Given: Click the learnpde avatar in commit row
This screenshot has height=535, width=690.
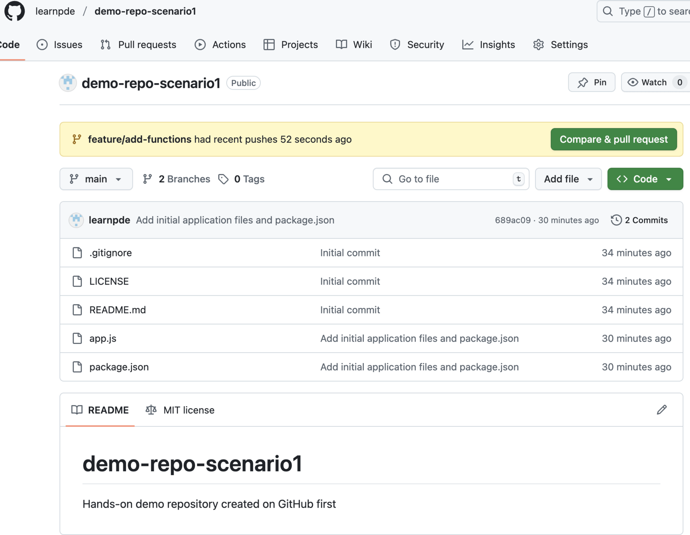Looking at the screenshot, I should (76, 220).
